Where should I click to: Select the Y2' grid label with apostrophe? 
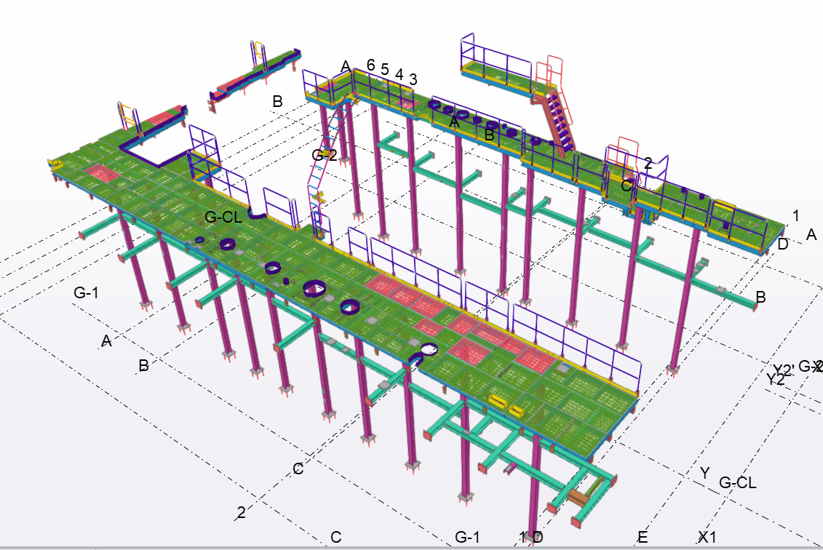click(x=784, y=370)
